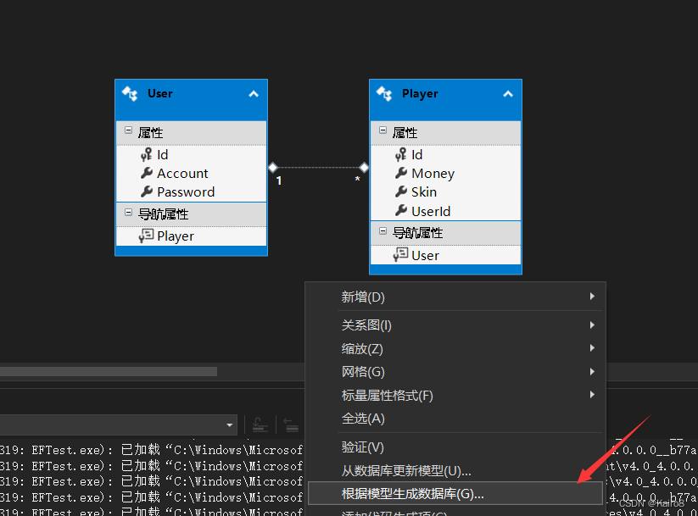Click the entity header icon of the User table

(129, 93)
